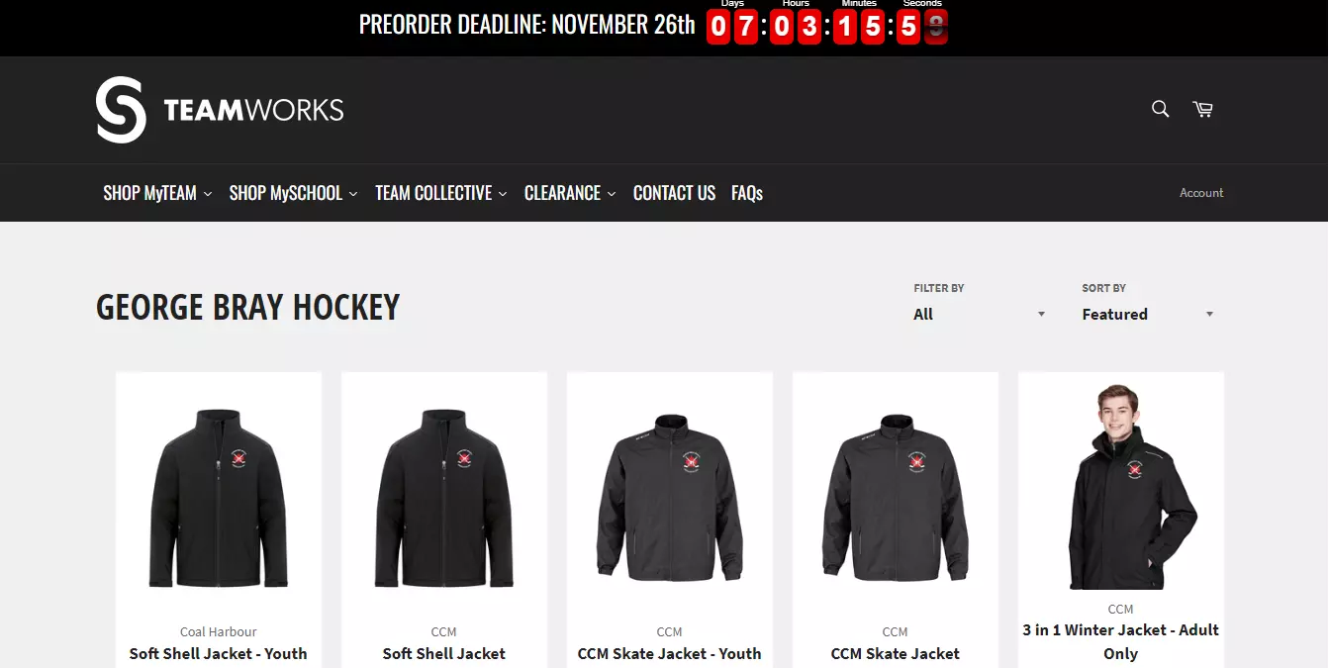Open the search magnifier icon
This screenshot has width=1329, height=668.
[x=1160, y=109]
